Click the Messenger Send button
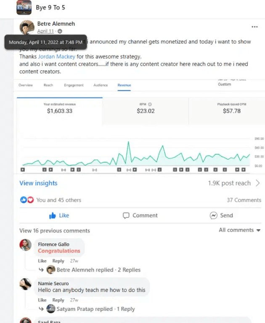The image size is (265, 323). 221,215
